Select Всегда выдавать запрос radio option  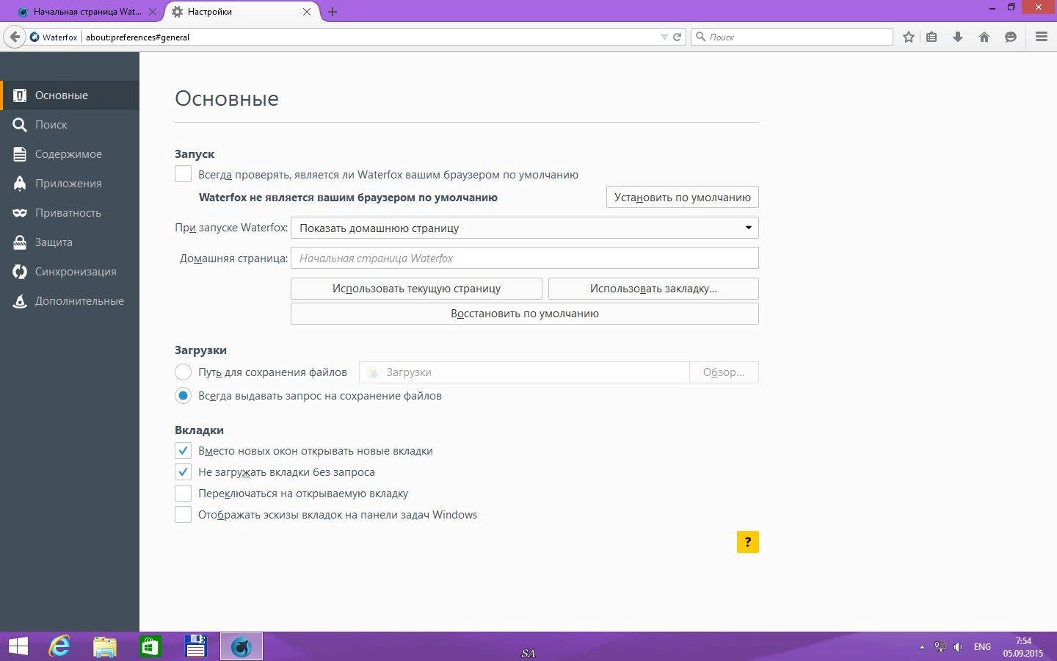[x=183, y=396]
